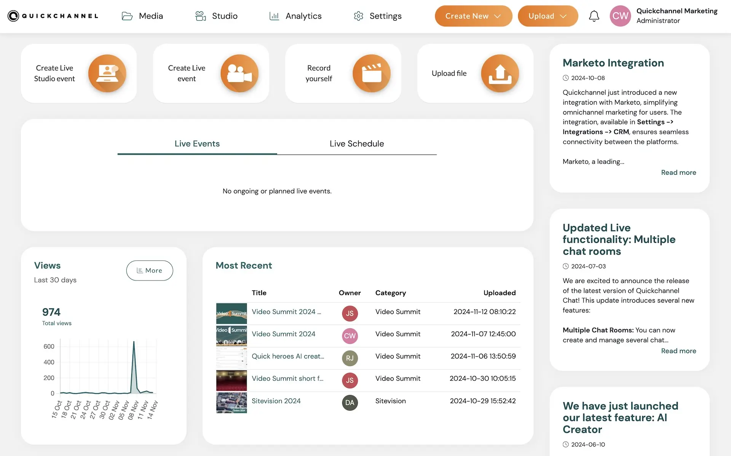Open Media navigation menu item
731x456 pixels.
(142, 16)
